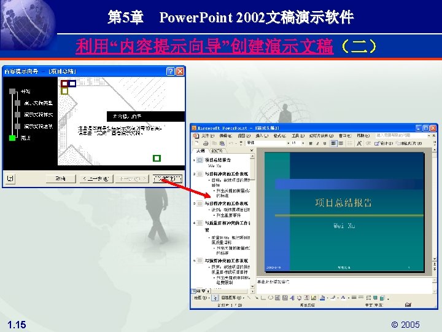Click the Select Objects arrow tool
Screen dimensions: 442x332
click(x=215, y=298)
